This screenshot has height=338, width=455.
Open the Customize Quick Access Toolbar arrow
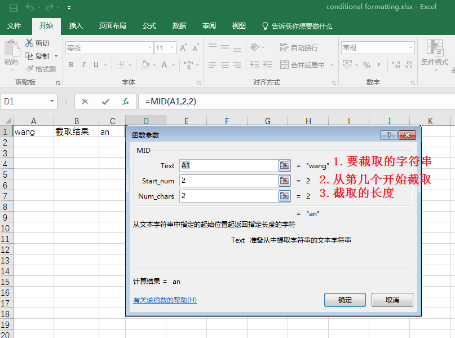pos(69,8)
